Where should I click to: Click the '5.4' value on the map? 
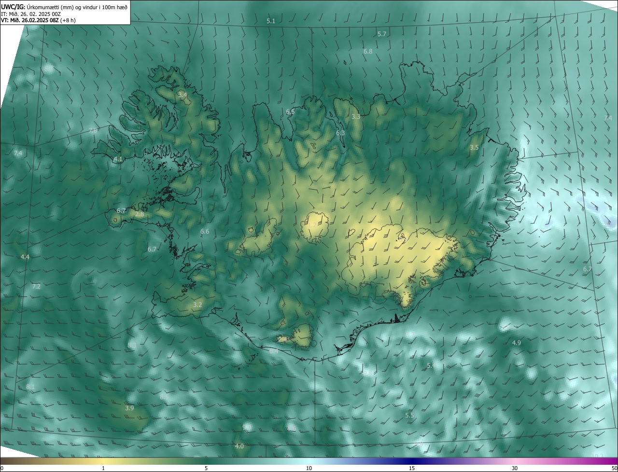click(x=431, y=366)
